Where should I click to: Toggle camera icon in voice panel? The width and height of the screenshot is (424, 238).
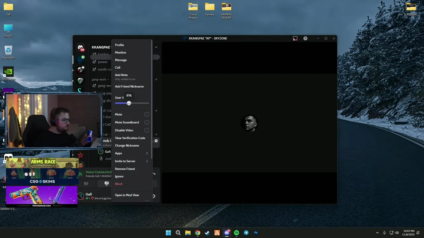point(86,183)
